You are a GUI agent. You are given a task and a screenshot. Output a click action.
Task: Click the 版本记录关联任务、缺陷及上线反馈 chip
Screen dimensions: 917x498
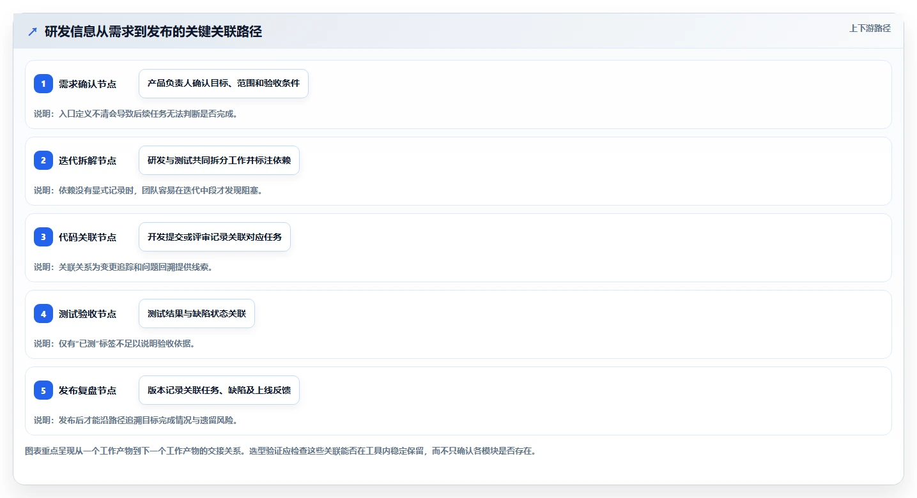(x=219, y=390)
